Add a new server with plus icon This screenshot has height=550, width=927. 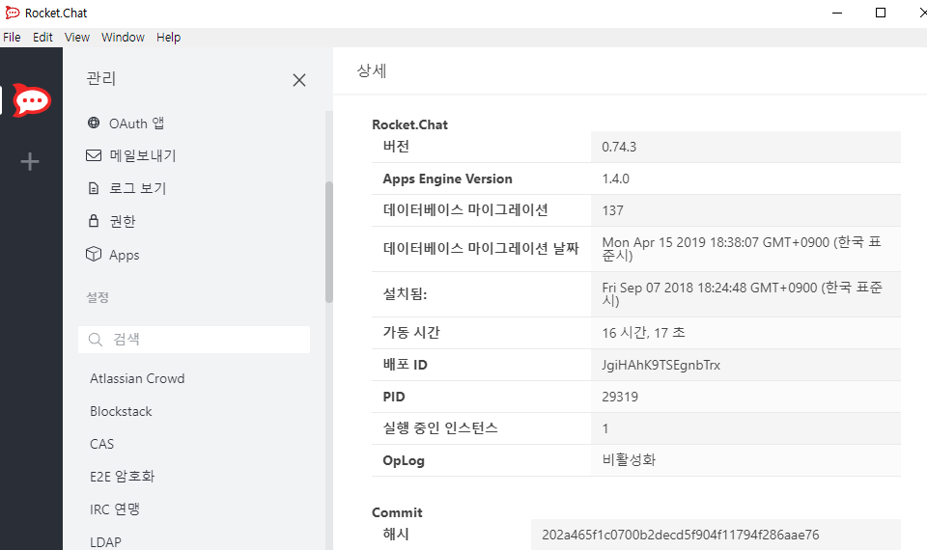(x=30, y=161)
